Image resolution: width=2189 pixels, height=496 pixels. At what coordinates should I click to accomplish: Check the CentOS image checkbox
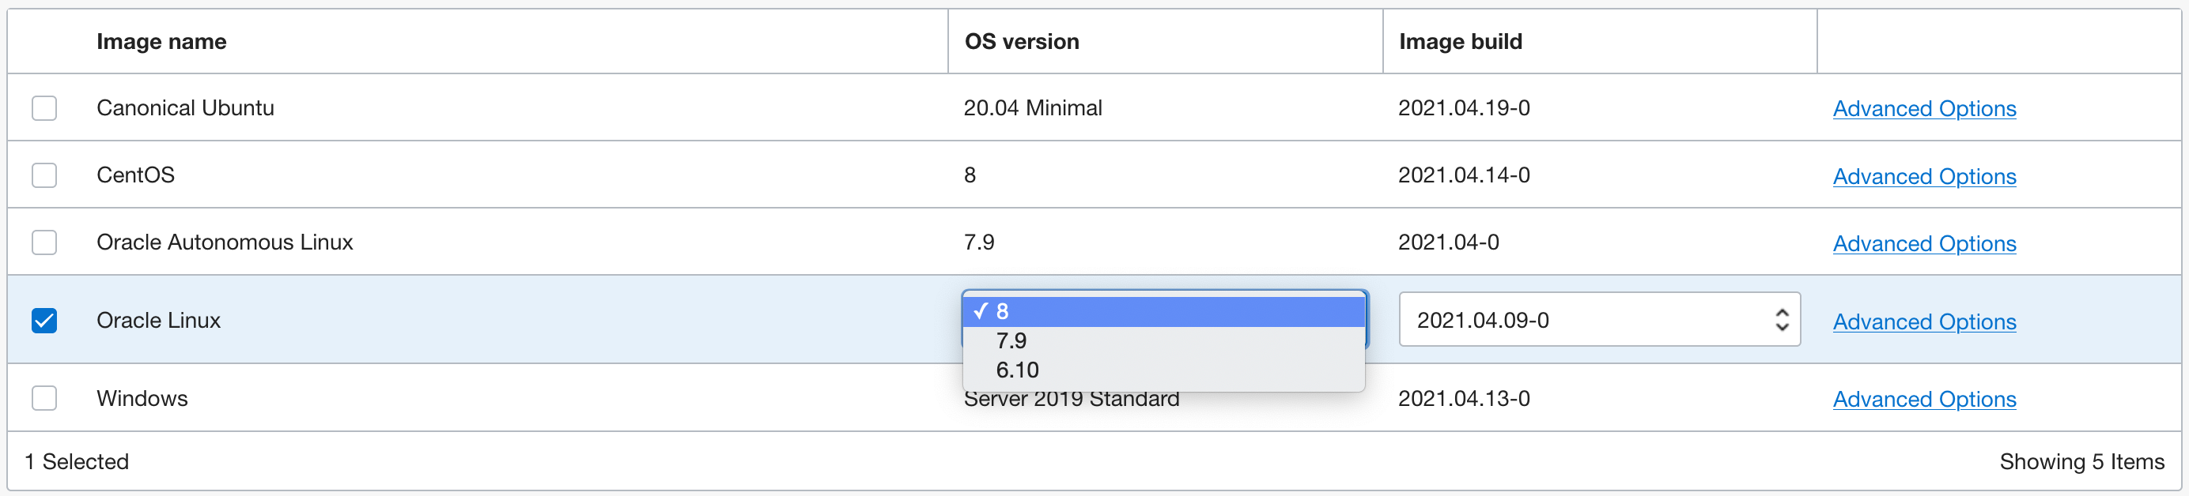tap(44, 175)
